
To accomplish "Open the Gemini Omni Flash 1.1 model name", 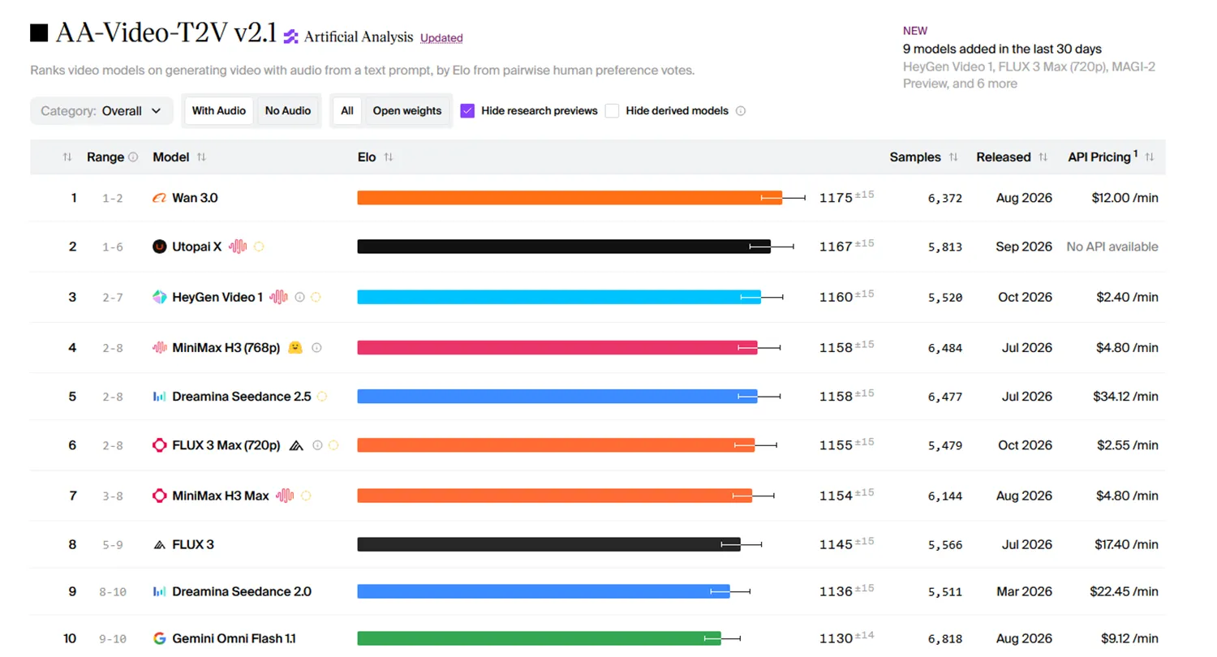I will click(234, 638).
